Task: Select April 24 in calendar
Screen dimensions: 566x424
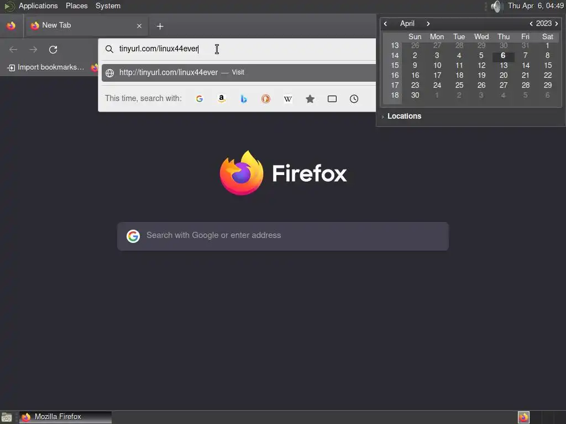Action: pyautogui.click(x=437, y=85)
